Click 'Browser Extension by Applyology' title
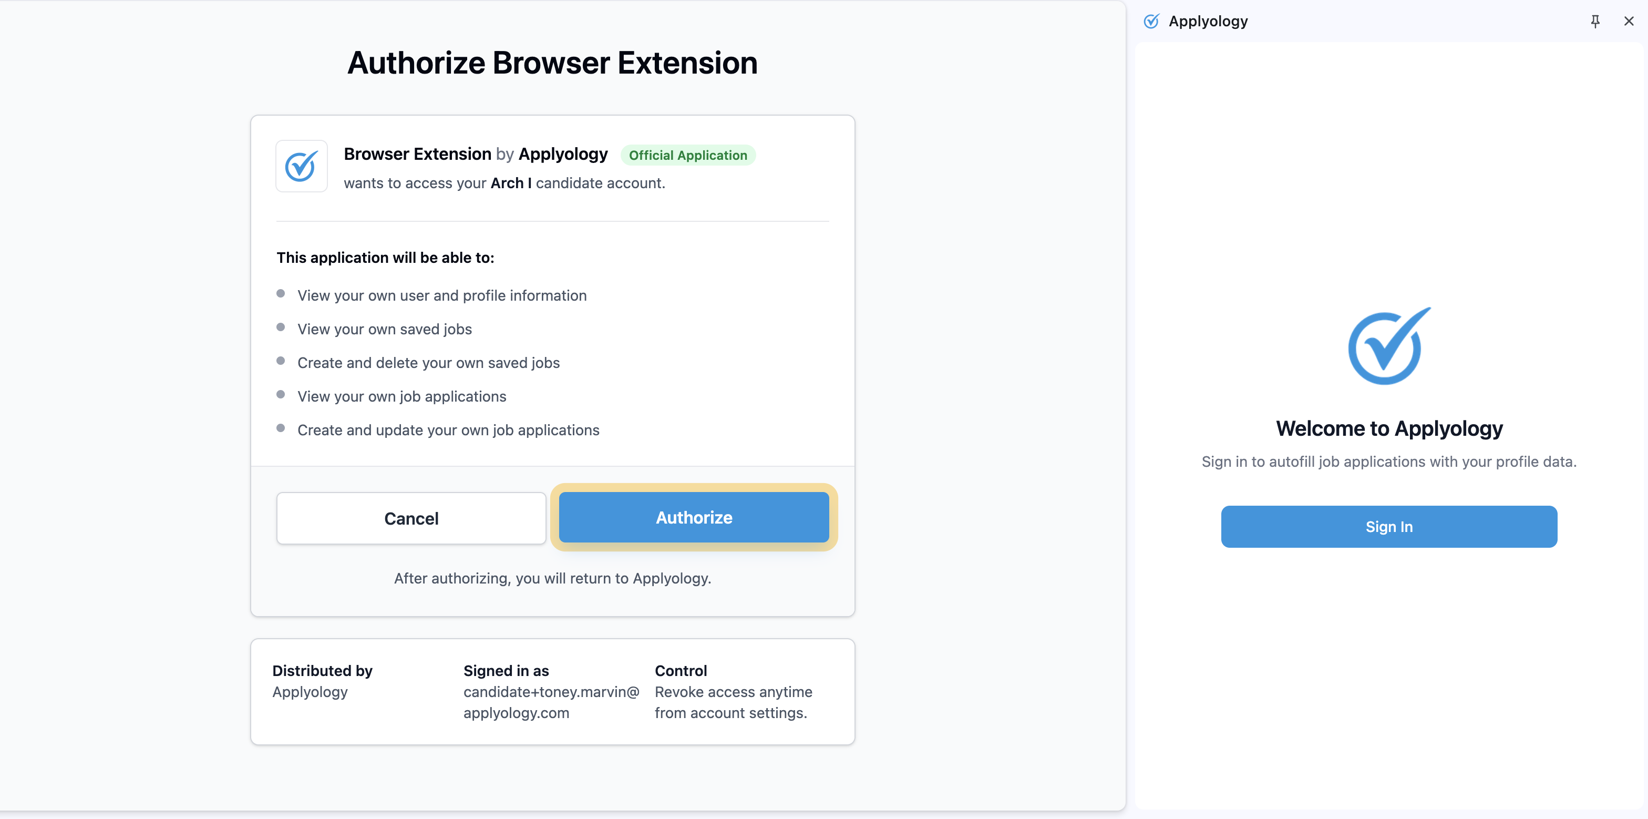The image size is (1648, 819). click(476, 154)
